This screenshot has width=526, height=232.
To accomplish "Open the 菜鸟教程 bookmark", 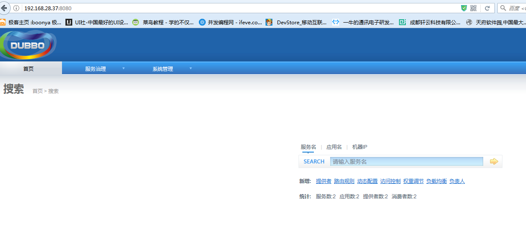I will coord(163,22).
